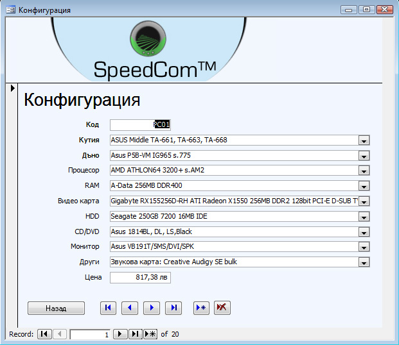Screen dimensions: 399x345
Task: Open the RAM dropdown arrow
Action: coord(364,186)
